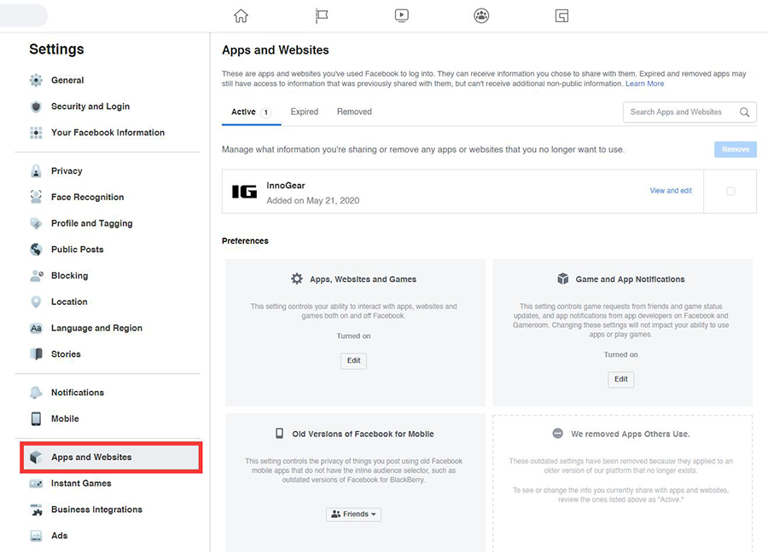Click View and edit for InnoGear
768x552 pixels.
(671, 191)
